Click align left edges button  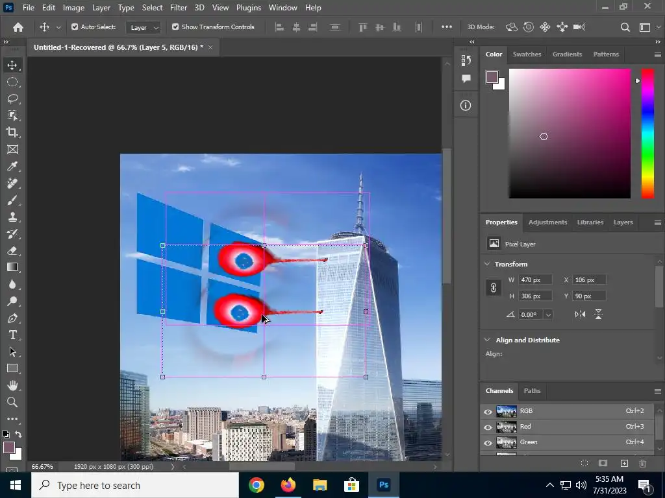(279, 27)
